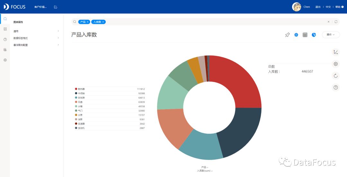Click legend value 92088

pos(142,93)
